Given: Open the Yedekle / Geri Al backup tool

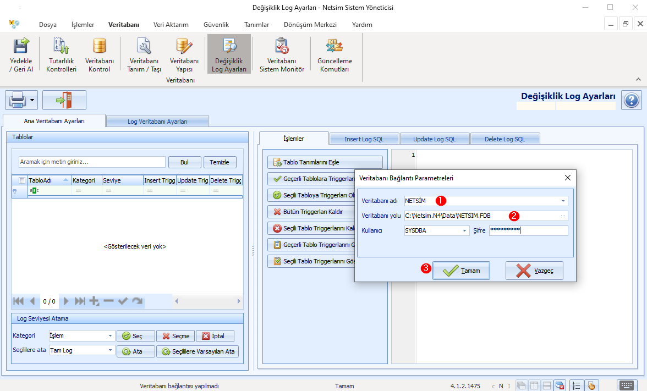Looking at the screenshot, I should coord(21,55).
